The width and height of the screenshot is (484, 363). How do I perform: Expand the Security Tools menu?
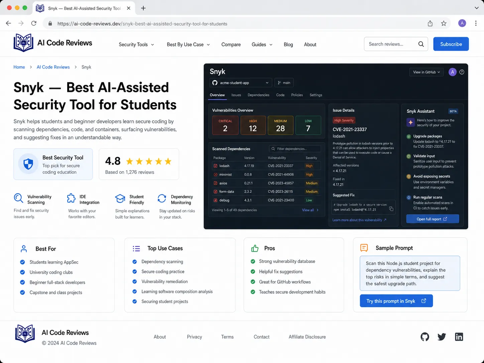pos(136,44)
